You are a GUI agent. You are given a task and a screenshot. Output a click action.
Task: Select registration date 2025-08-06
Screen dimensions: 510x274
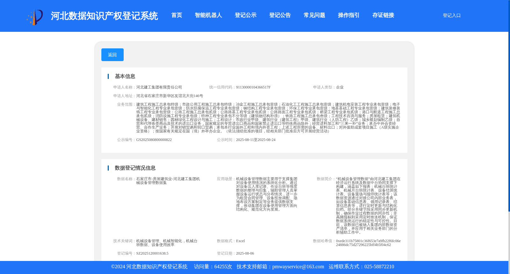pyautogui.click(x=245, y=253)
